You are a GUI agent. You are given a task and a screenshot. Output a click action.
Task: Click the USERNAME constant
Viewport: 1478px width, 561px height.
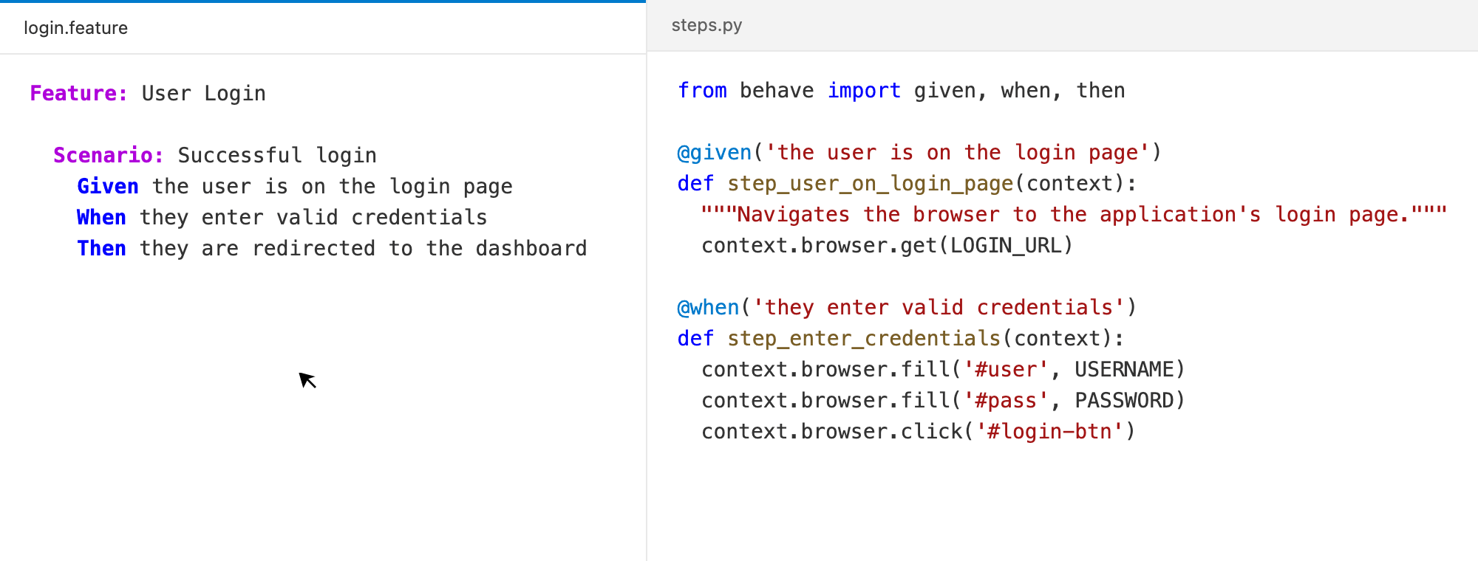click(x=1124, y=369)
